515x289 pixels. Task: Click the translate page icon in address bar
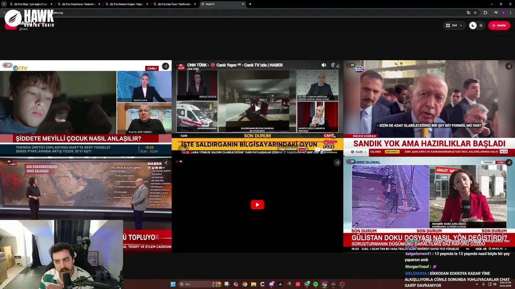pyautogui.click(x=468, y=12)
